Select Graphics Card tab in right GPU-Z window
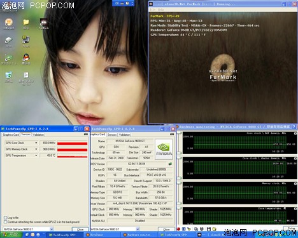298x238 pixels. [98, 135]
